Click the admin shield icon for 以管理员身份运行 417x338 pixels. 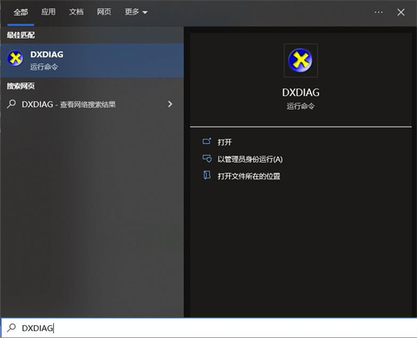[x=207, y=159]
